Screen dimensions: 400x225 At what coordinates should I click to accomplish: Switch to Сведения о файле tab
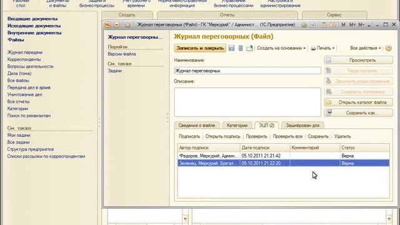click(197, 125)
